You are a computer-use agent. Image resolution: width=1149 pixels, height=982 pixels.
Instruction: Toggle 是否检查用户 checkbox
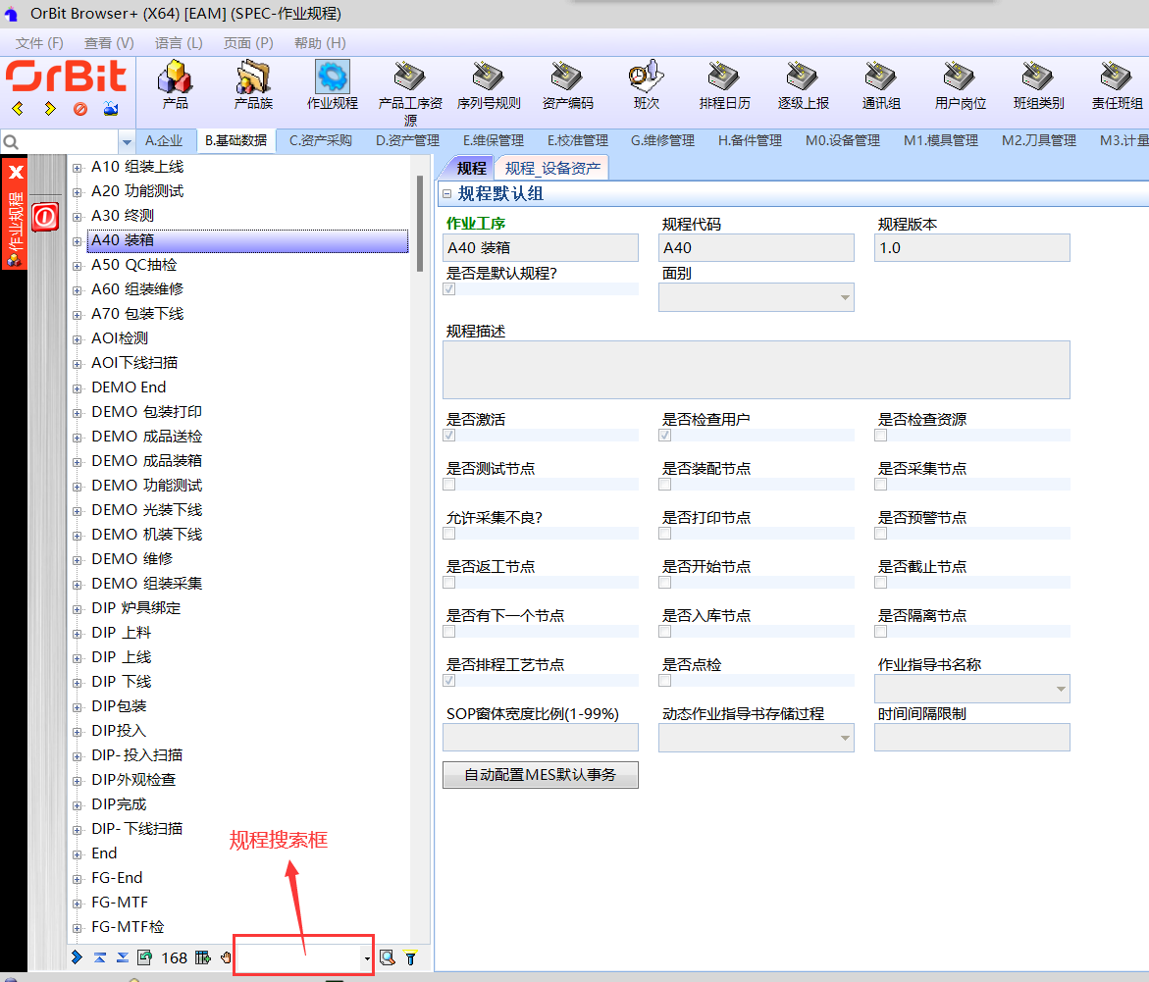[664, 436]
